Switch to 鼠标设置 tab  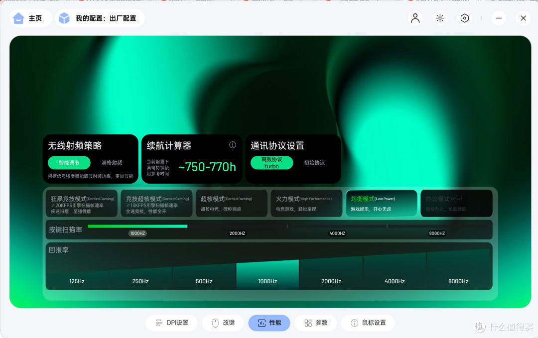[368, 323]
